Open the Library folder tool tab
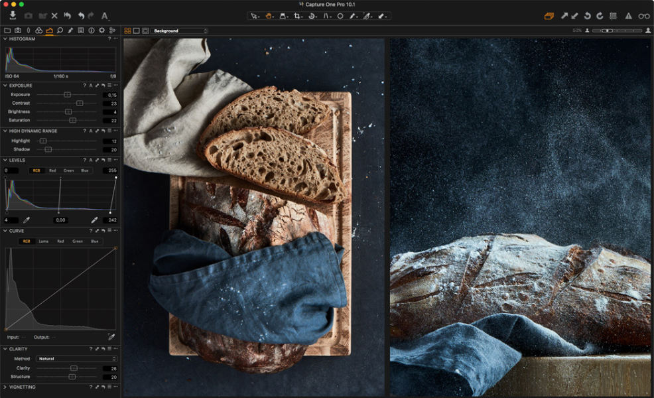The image size is (654, 398). 7,31
